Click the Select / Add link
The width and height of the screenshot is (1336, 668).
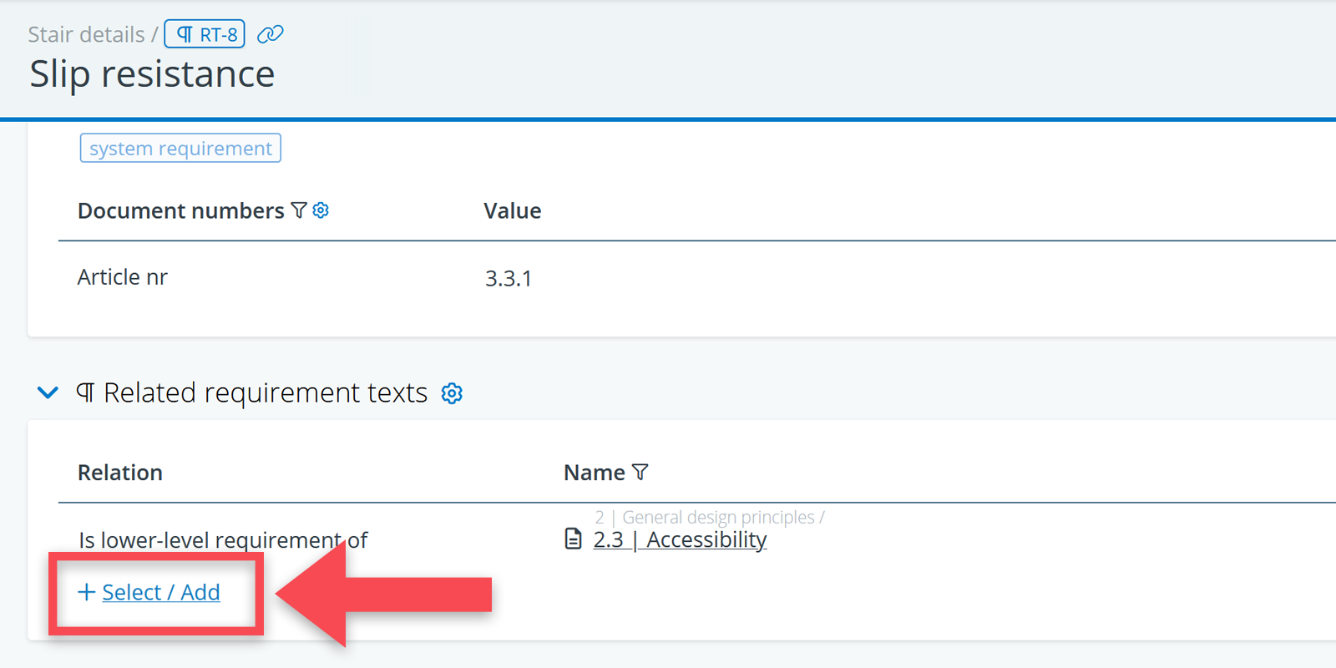coord(160,592)
